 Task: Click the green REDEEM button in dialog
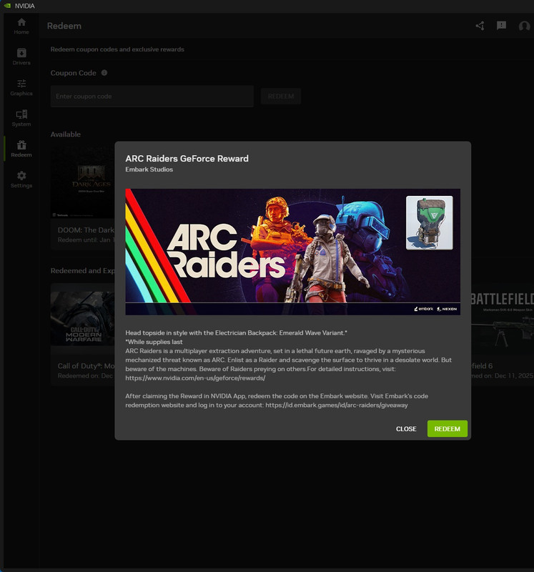(x=448, y=428)
